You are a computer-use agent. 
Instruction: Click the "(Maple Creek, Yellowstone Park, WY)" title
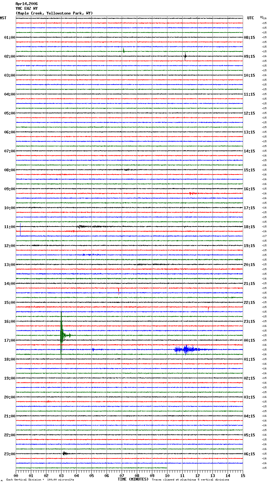tap(54, 13)
